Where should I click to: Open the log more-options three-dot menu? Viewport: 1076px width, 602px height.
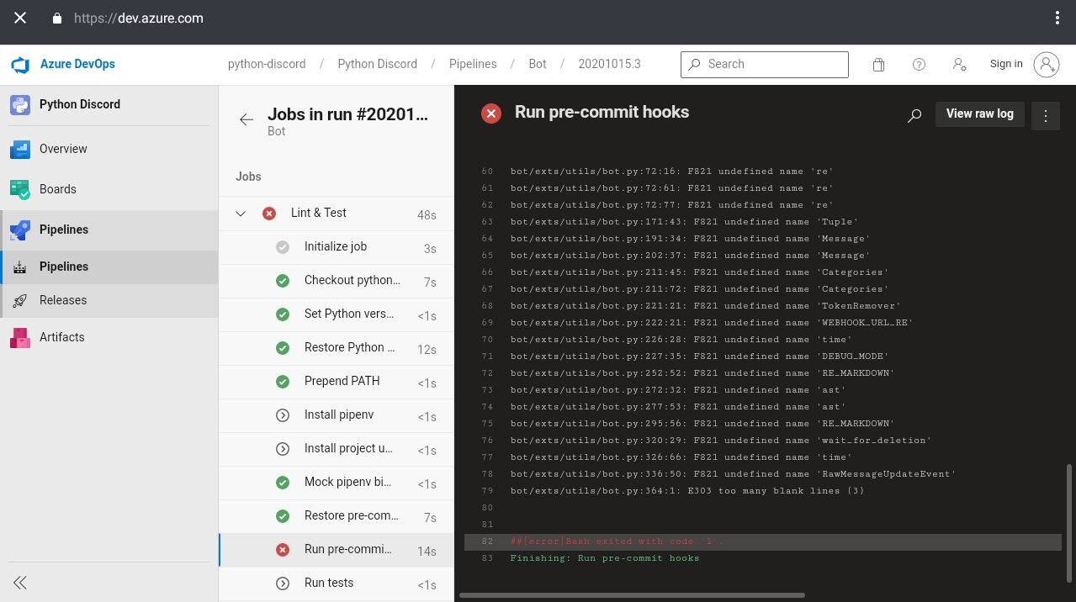(x=1046, y=116)
